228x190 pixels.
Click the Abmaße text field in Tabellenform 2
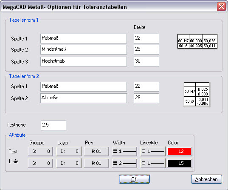click(84, 98)
